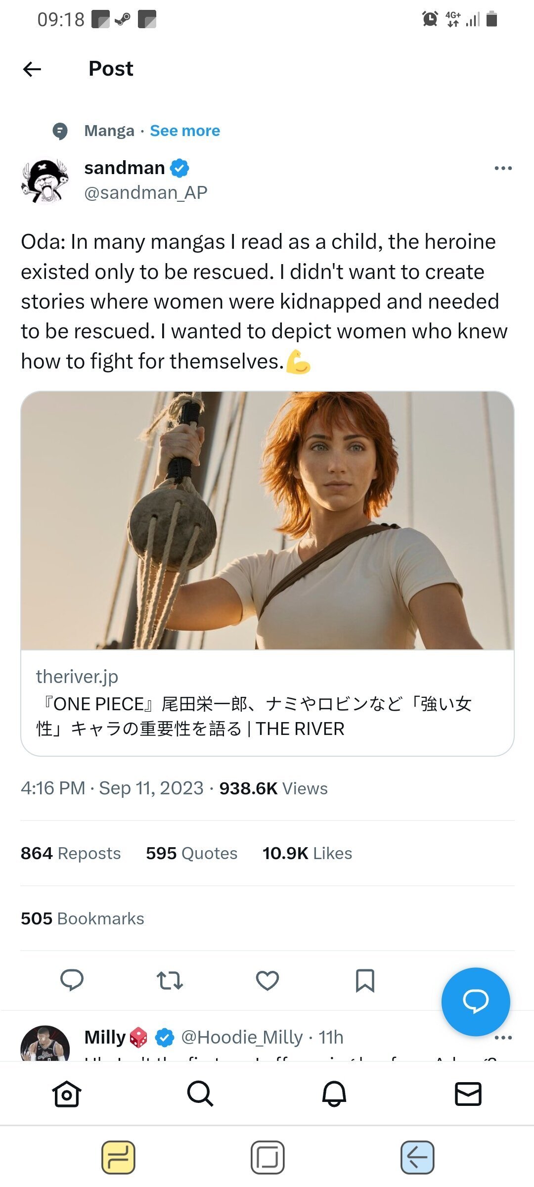
Task: Tap the blue system back navigation button
Action: tap(417, 1157)
